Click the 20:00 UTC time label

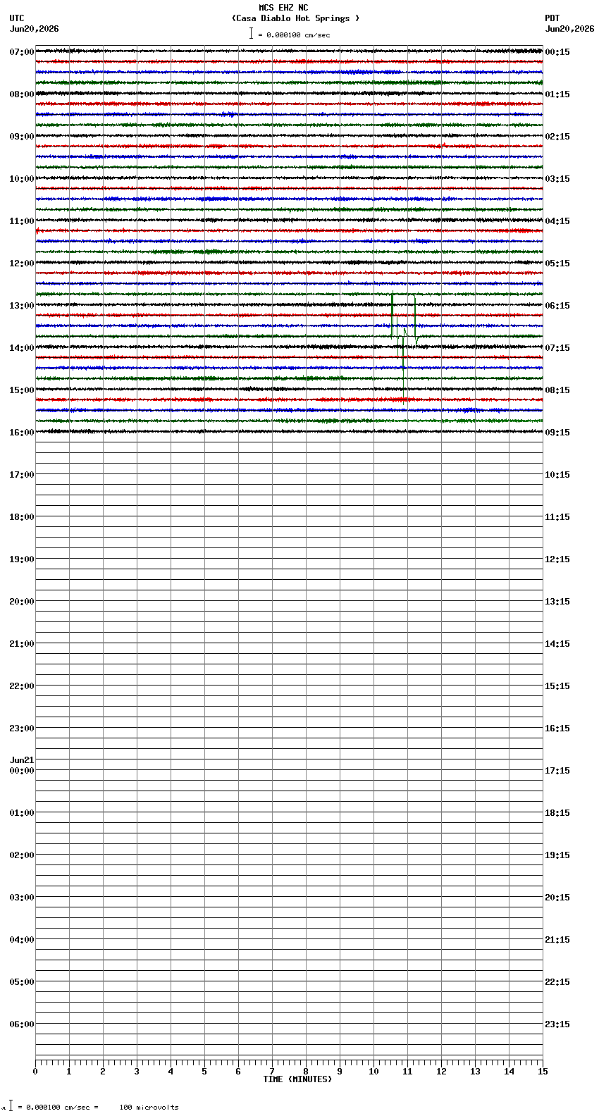click(22, 602)
